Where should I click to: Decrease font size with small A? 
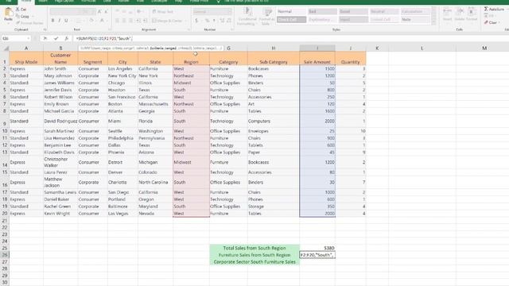tap(106, 12)
